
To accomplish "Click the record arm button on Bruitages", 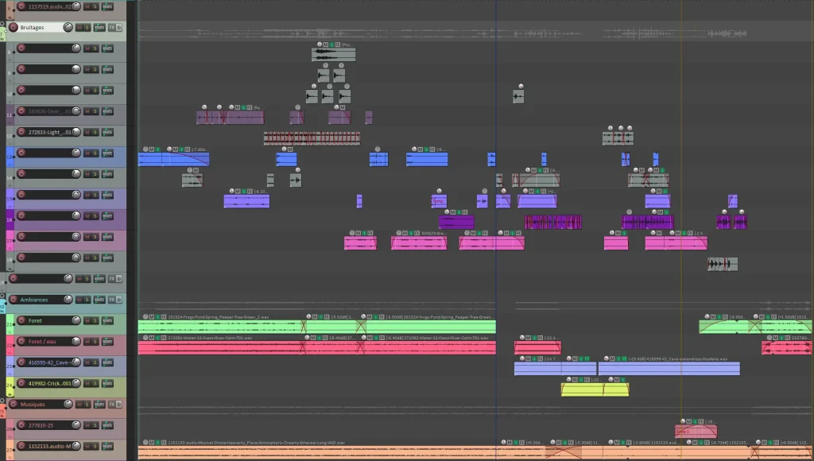I will tap(13, 27).
